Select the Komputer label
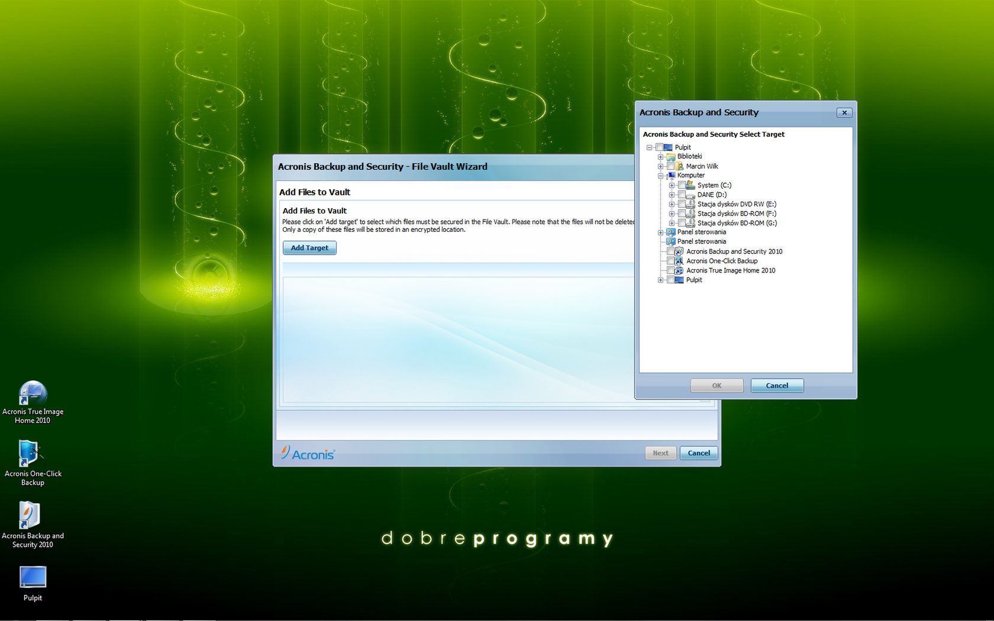This screenshot has height=621, width=994. pyautogui.click(x=690, y=176)
